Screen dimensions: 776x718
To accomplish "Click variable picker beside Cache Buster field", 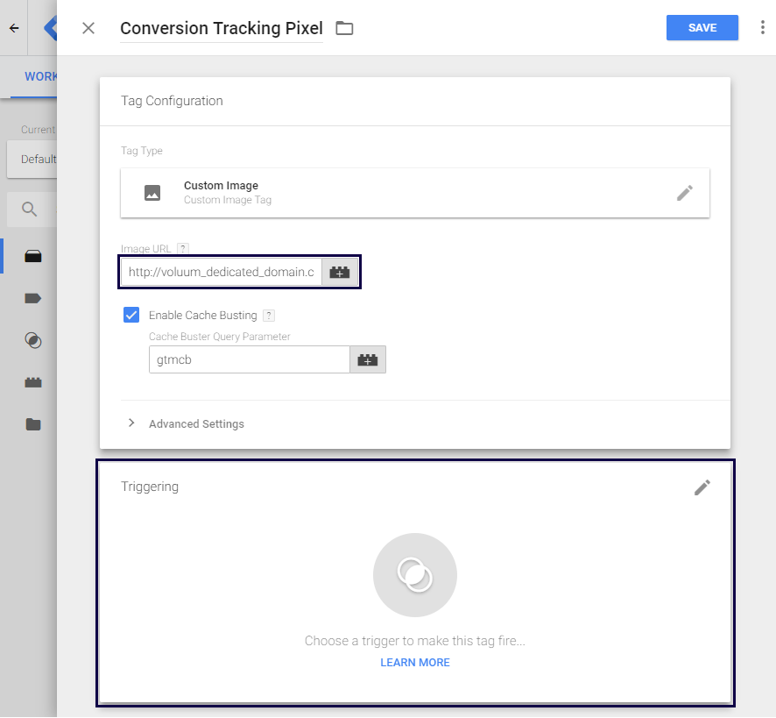I will tap(367, 360).
